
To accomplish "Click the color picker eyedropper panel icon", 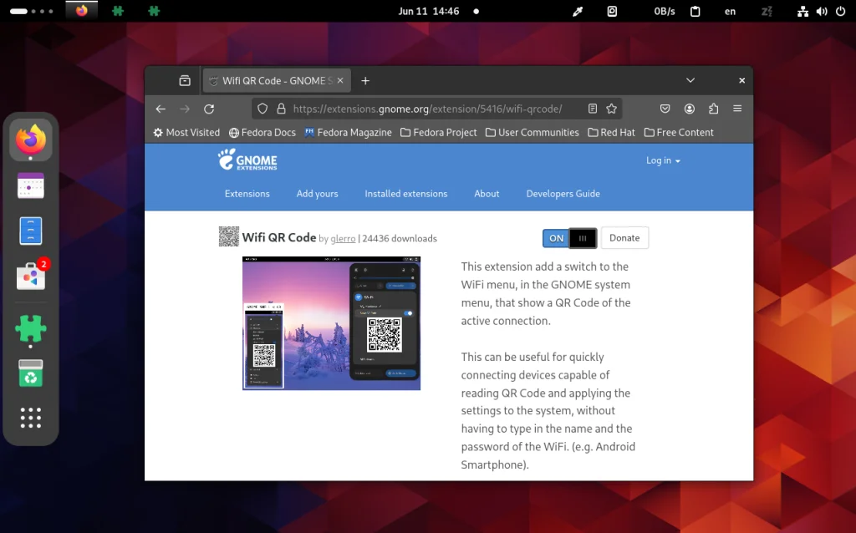I will click(x=578, y=12).
